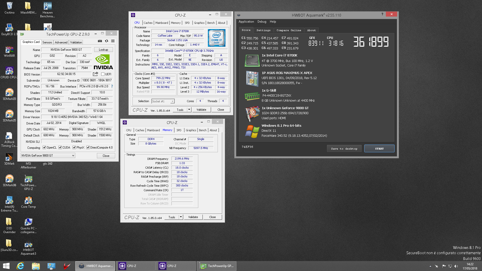
Task: Select the EasyBCD 2.3 desktop icon
Action: point(9,30)
